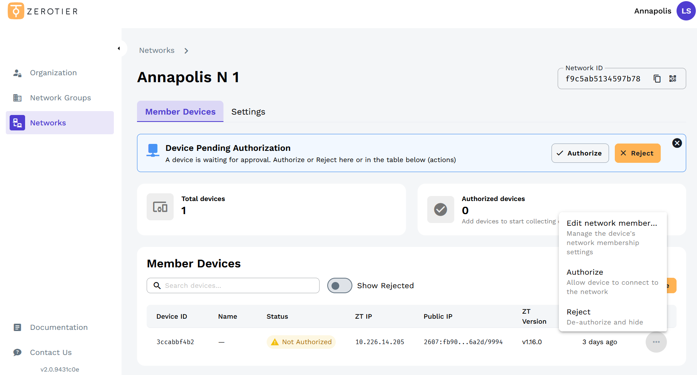Toggle the Show Rejected switch
The height and width of the screenshot is (375, 697).
pyautogui.click(x=340, y=285)
